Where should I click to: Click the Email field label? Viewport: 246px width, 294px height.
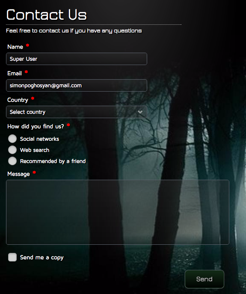pyautogui.click(x=15, y=73)
